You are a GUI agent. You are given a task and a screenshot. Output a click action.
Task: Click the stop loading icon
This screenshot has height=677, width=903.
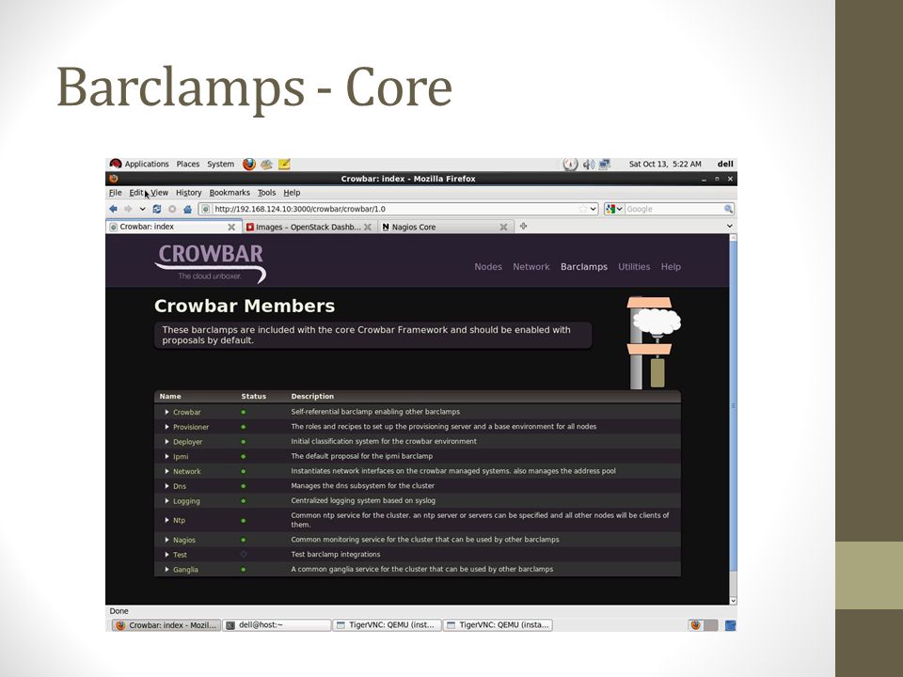[171, 209]
